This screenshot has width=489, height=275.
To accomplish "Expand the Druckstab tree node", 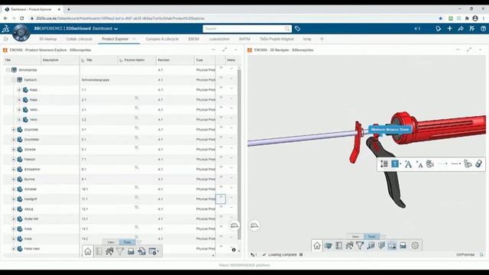I will [x=14, y=130].
